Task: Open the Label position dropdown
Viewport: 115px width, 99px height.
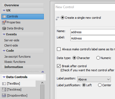Action: 94,79
